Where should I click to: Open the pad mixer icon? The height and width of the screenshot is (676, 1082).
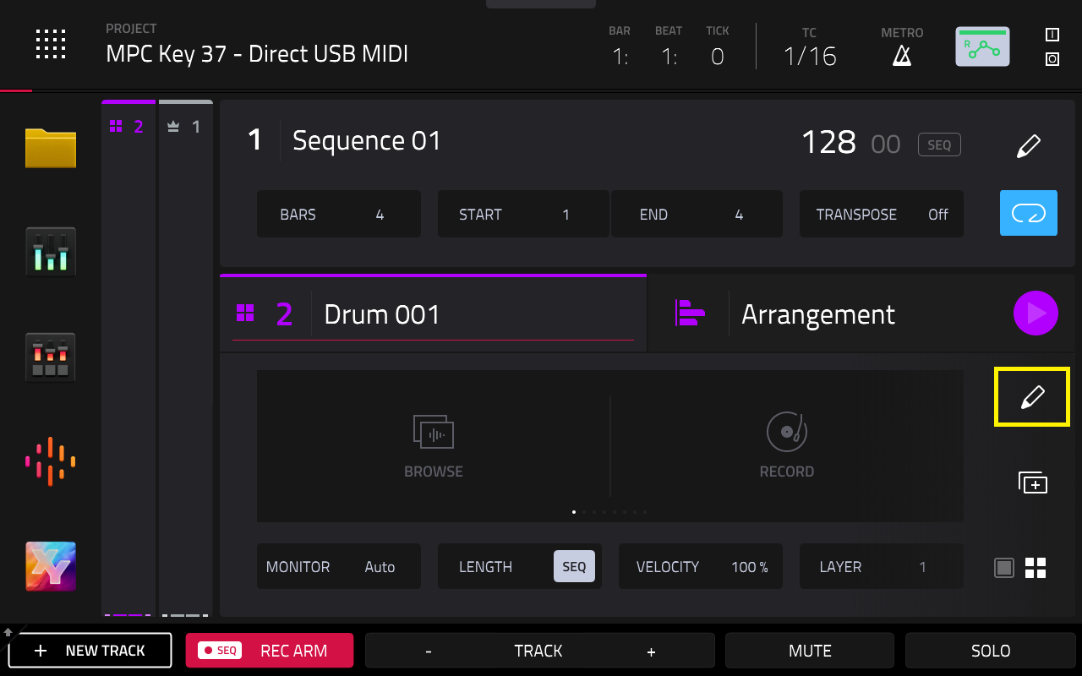pos(51,357)
